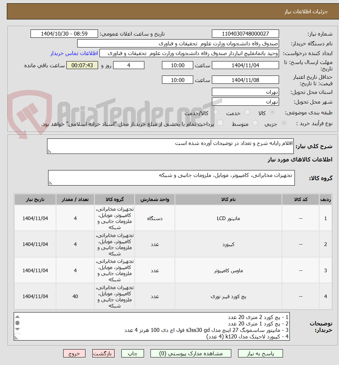Viewport: 339px width, 365px height.
Task: Click the گروه کالا text area
Action: pos(171,178)
